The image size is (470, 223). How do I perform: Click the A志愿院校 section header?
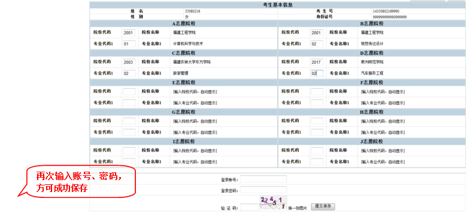tap(183, 24)
